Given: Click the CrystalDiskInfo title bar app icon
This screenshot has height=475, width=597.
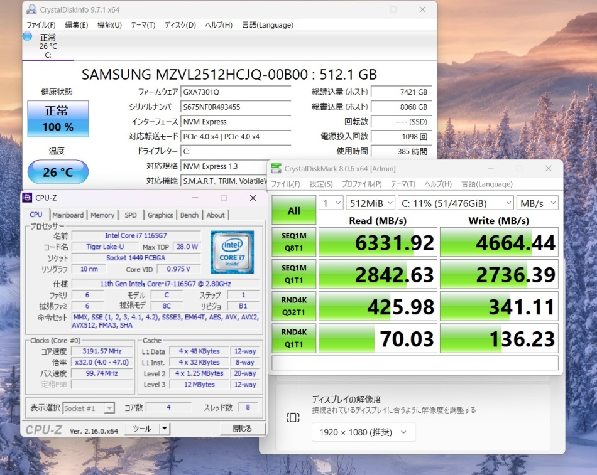Looking at the screenshot, I should click(x=31, y=9).
